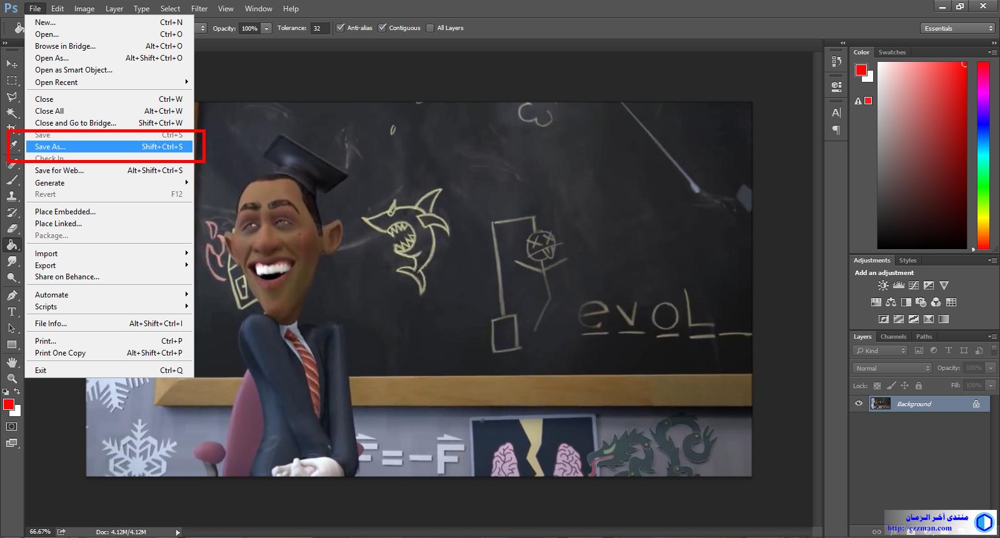Select the Pen tool in toolbar

point(11,295)
